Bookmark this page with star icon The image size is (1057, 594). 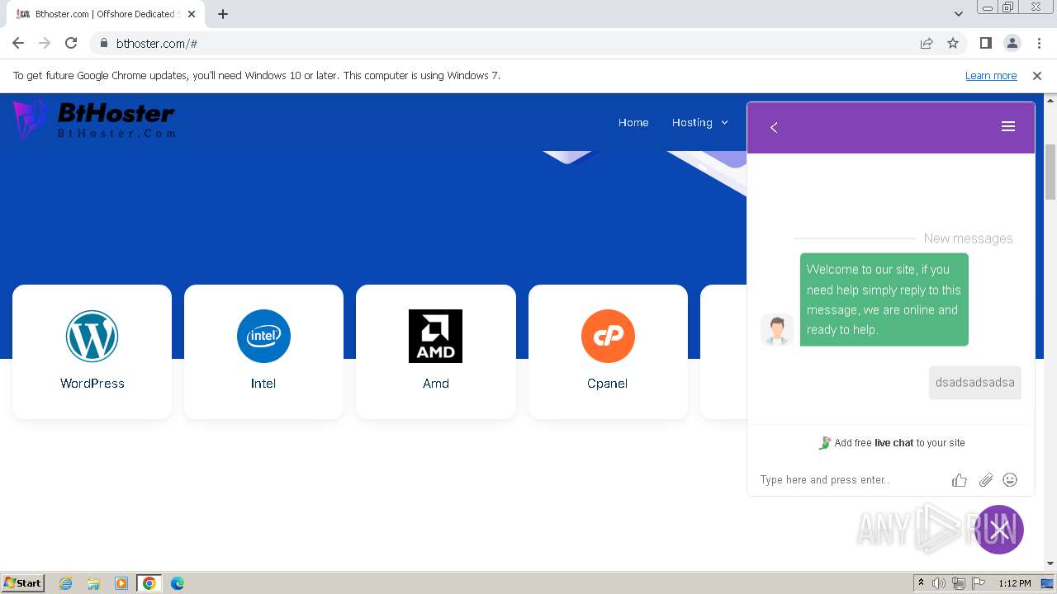coord(953,43)
